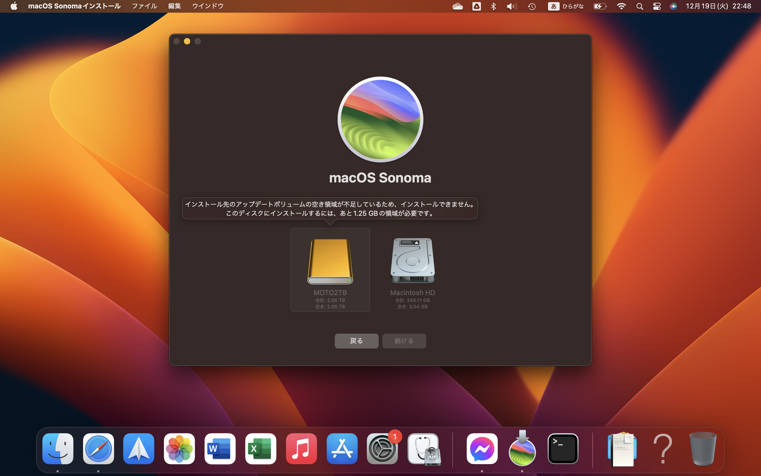The height and width of the screenshot is (476, 761).
Task: Open the Apple menu
Action: [x=14, y=6]
